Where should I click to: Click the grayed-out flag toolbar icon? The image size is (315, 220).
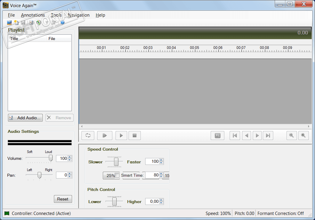[47, 22]
